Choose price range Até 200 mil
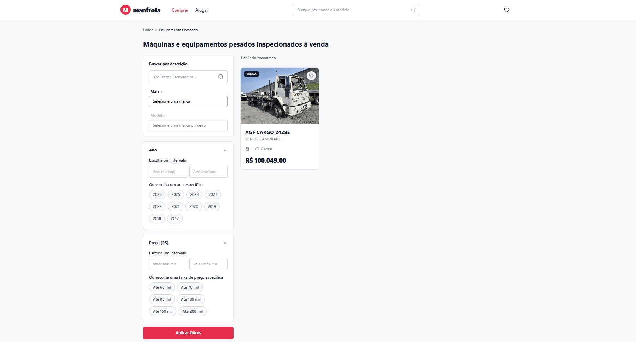This screenshot has width=636, height=342. click(193, 311)
